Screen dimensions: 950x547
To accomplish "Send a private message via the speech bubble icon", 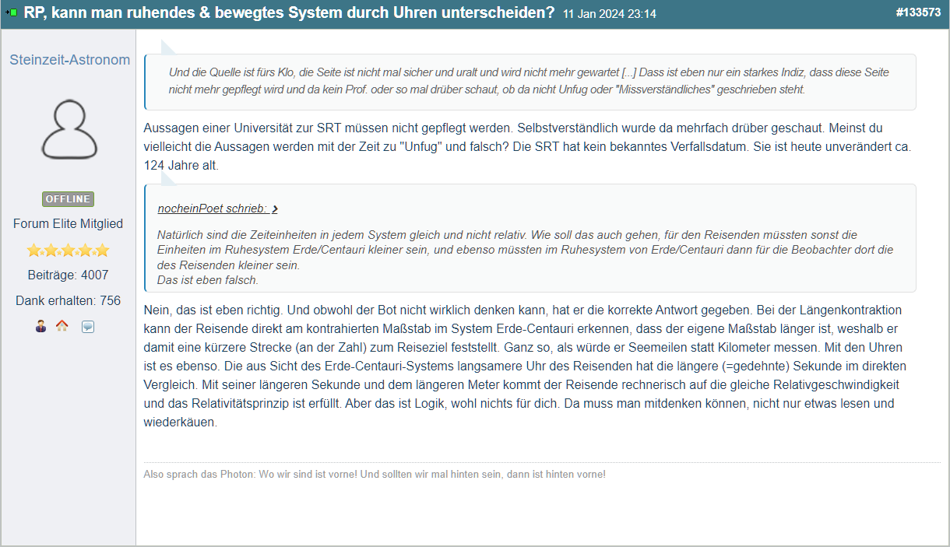I will [x=87, y=326].
